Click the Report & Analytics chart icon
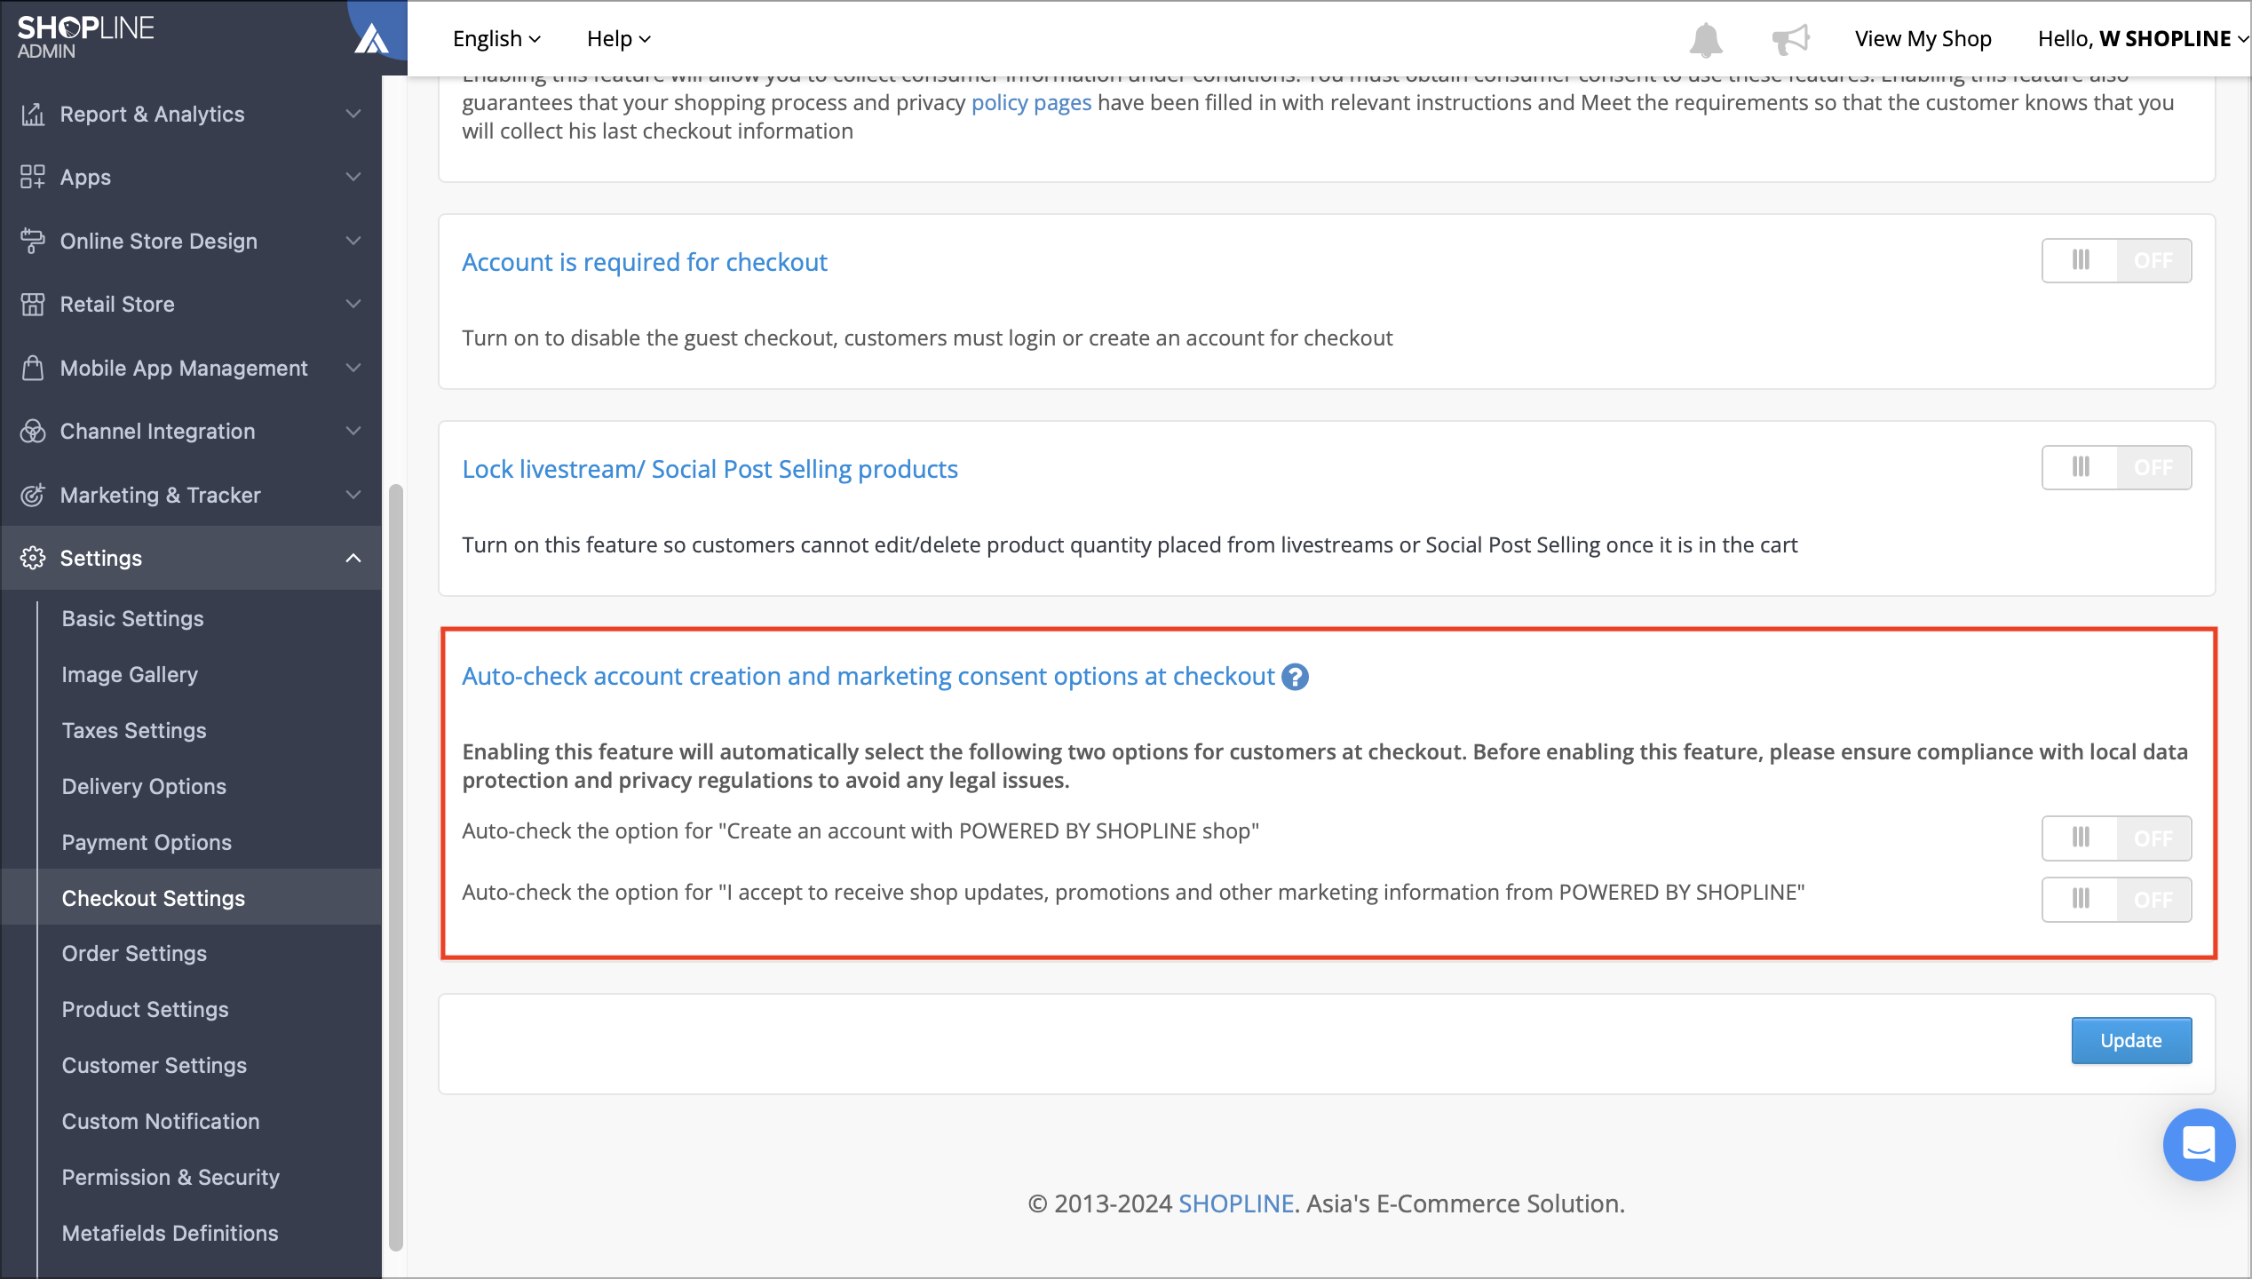 coord(33,114)
